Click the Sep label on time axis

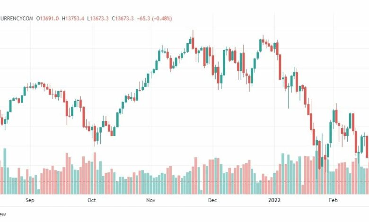(30, 200)
